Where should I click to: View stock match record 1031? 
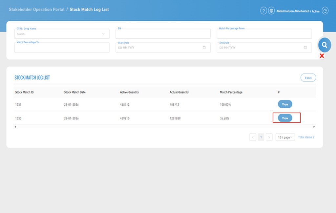point(285,104)
